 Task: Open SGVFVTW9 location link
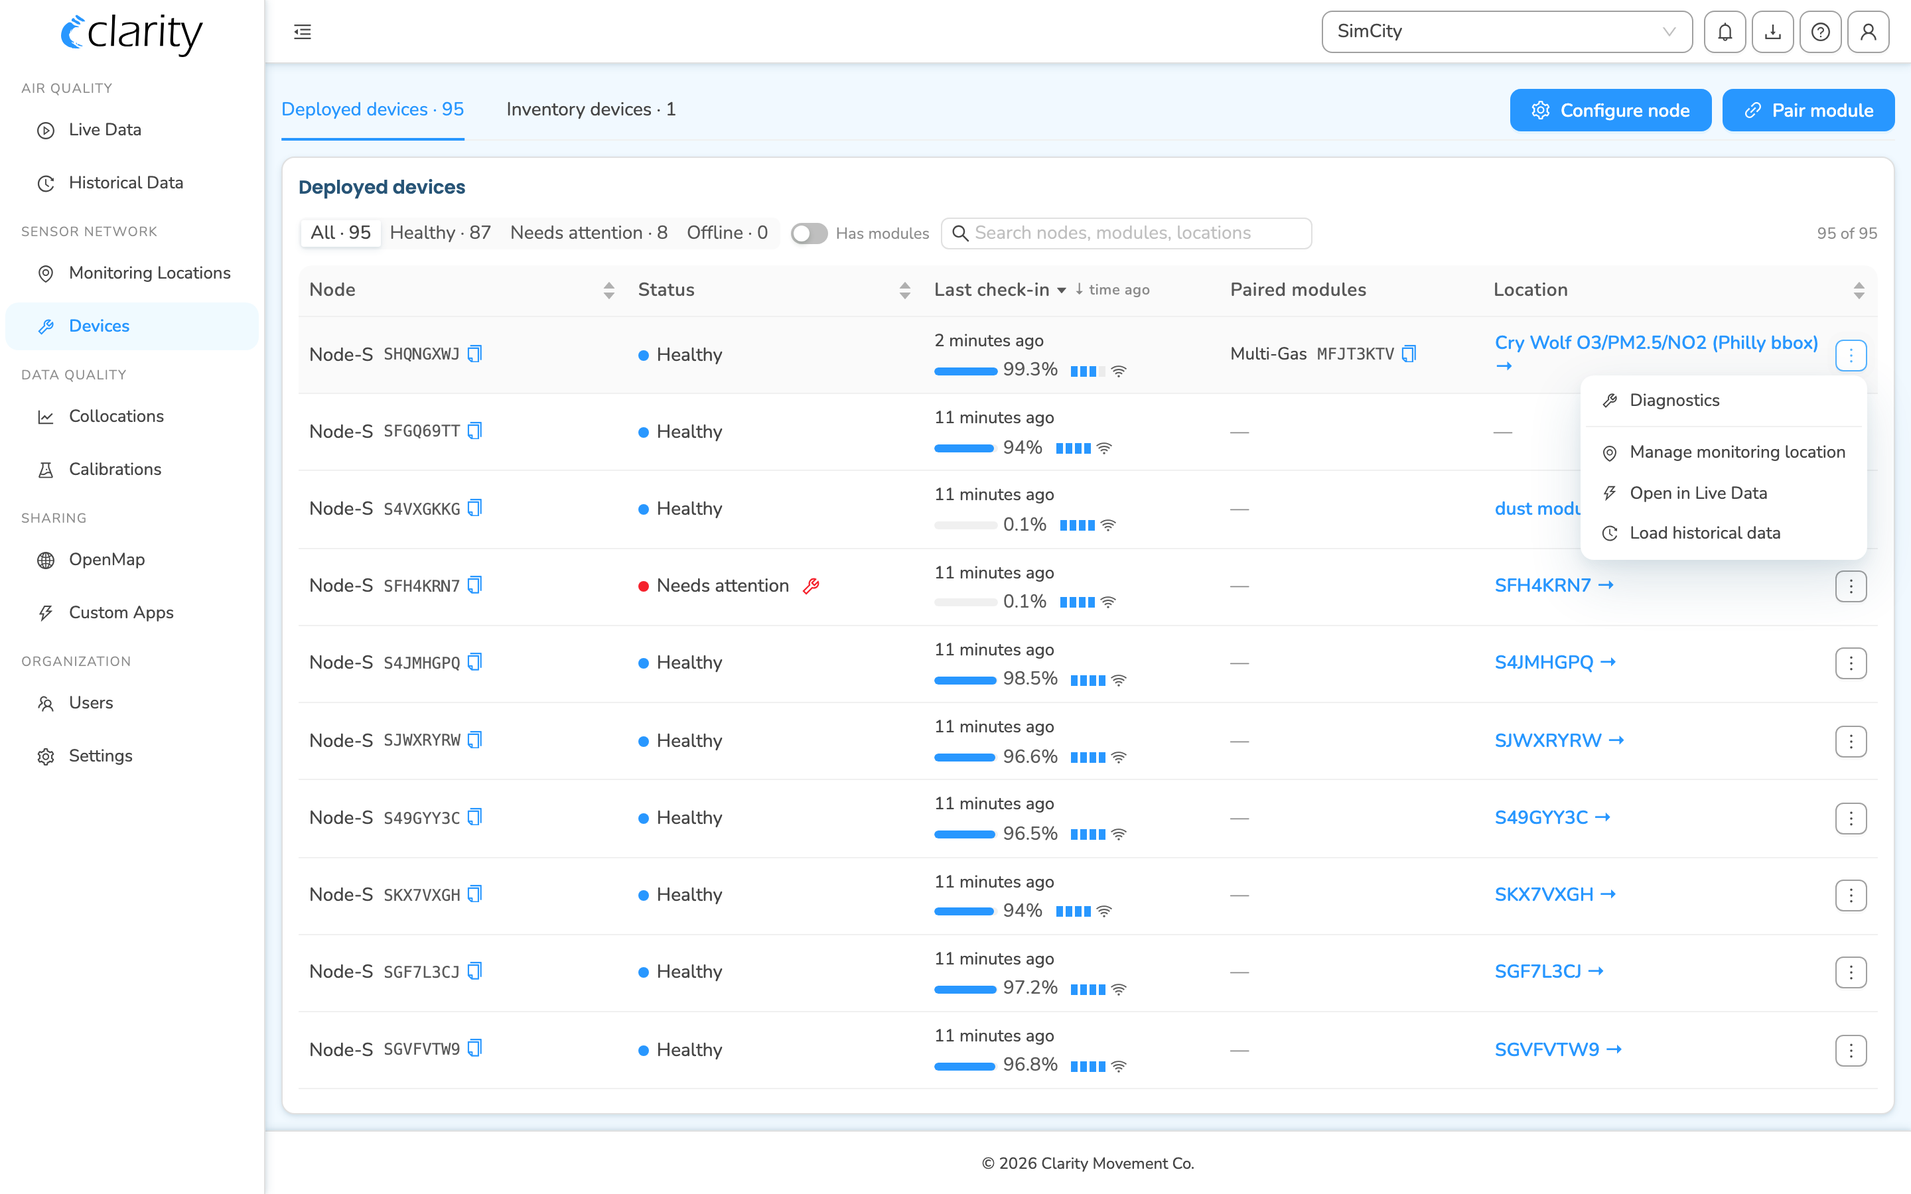1558,1049
